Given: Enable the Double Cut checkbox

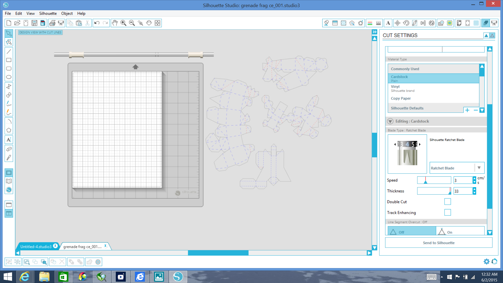Looking at the screenshot, I should pyautogui.click(x=447, y=202).
